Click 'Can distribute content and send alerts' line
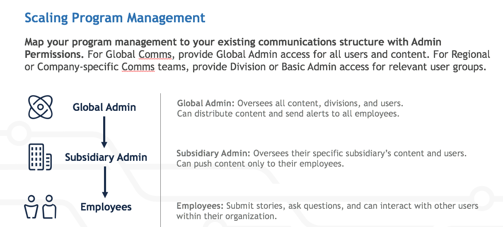 tap(288, 113)
